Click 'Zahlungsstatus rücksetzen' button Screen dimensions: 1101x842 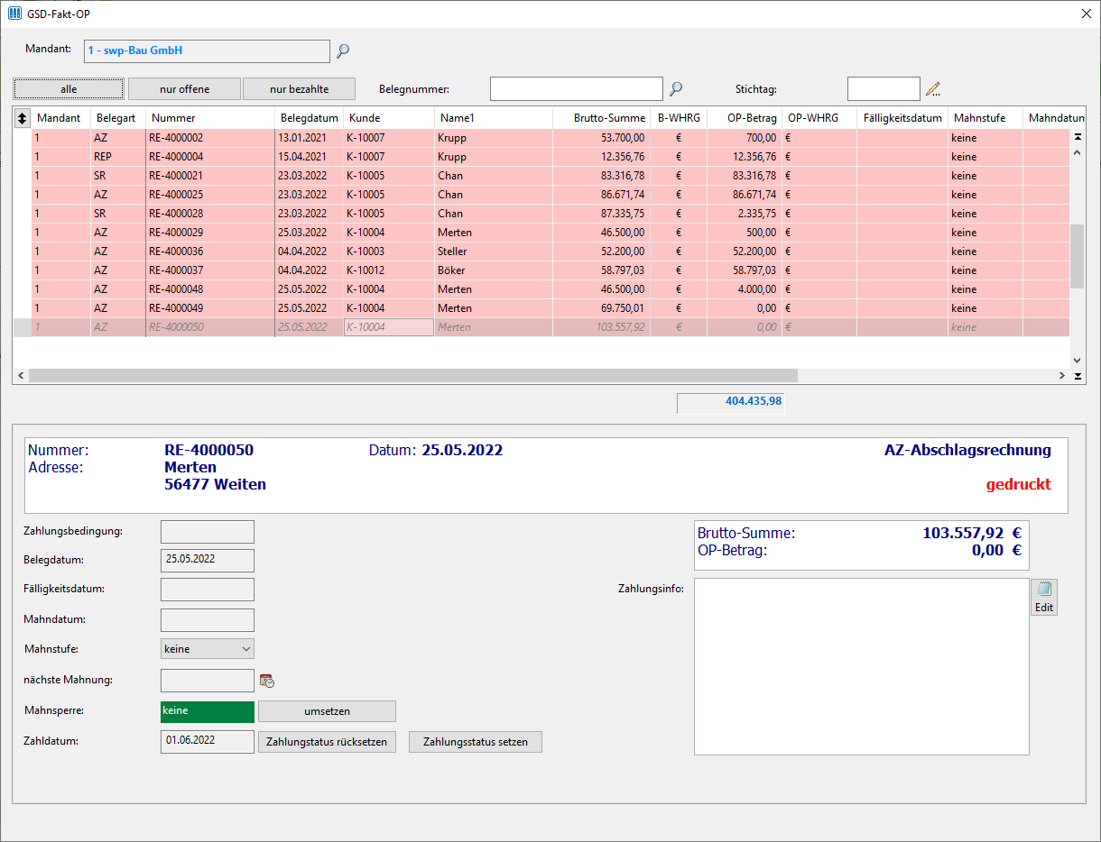point(327,742)
